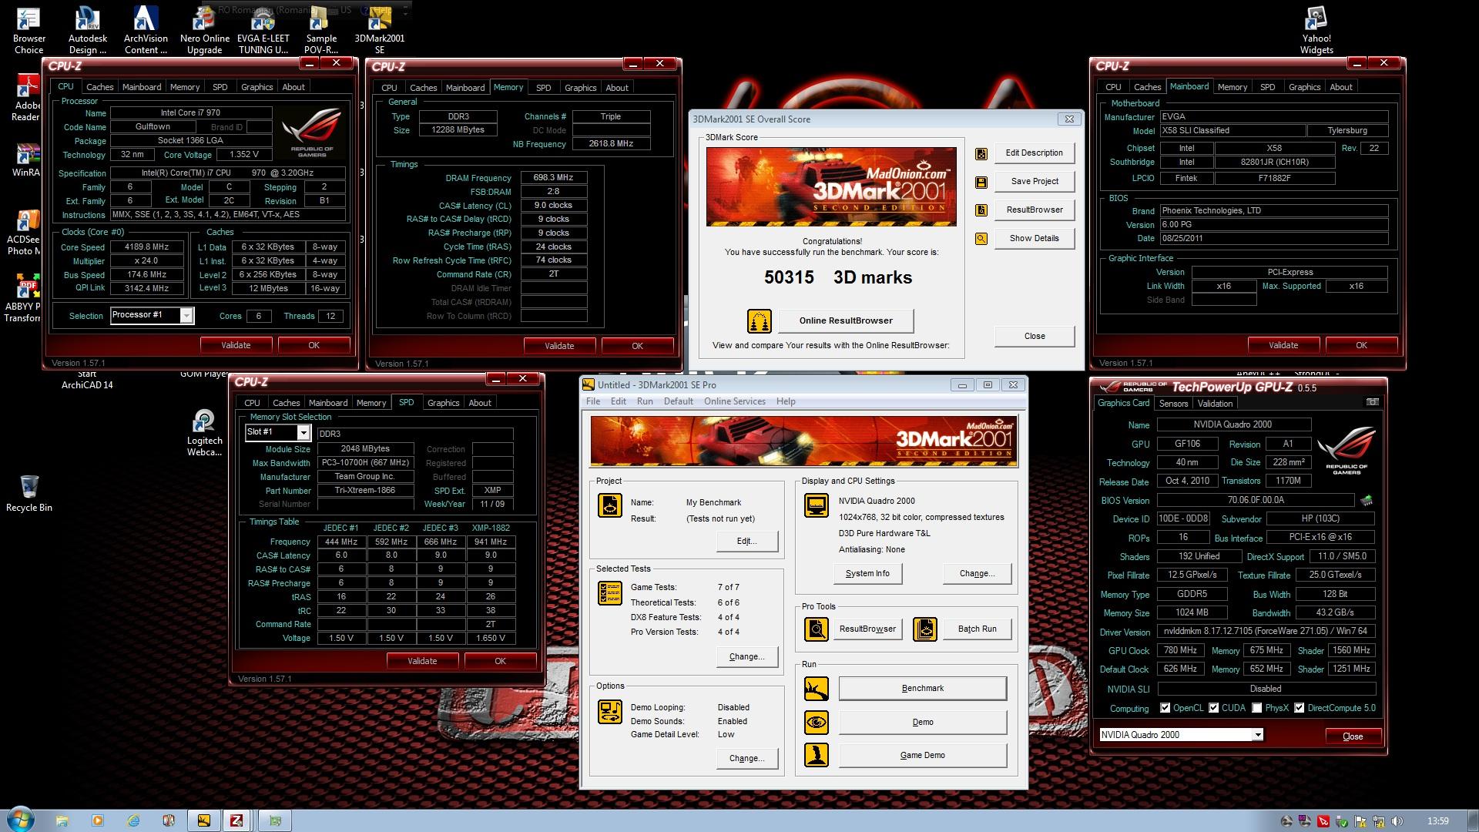Click the eye icon beside Demo
Image resolution: width=1479 pixels, height=832 pixels.
[x=816, y=722]
